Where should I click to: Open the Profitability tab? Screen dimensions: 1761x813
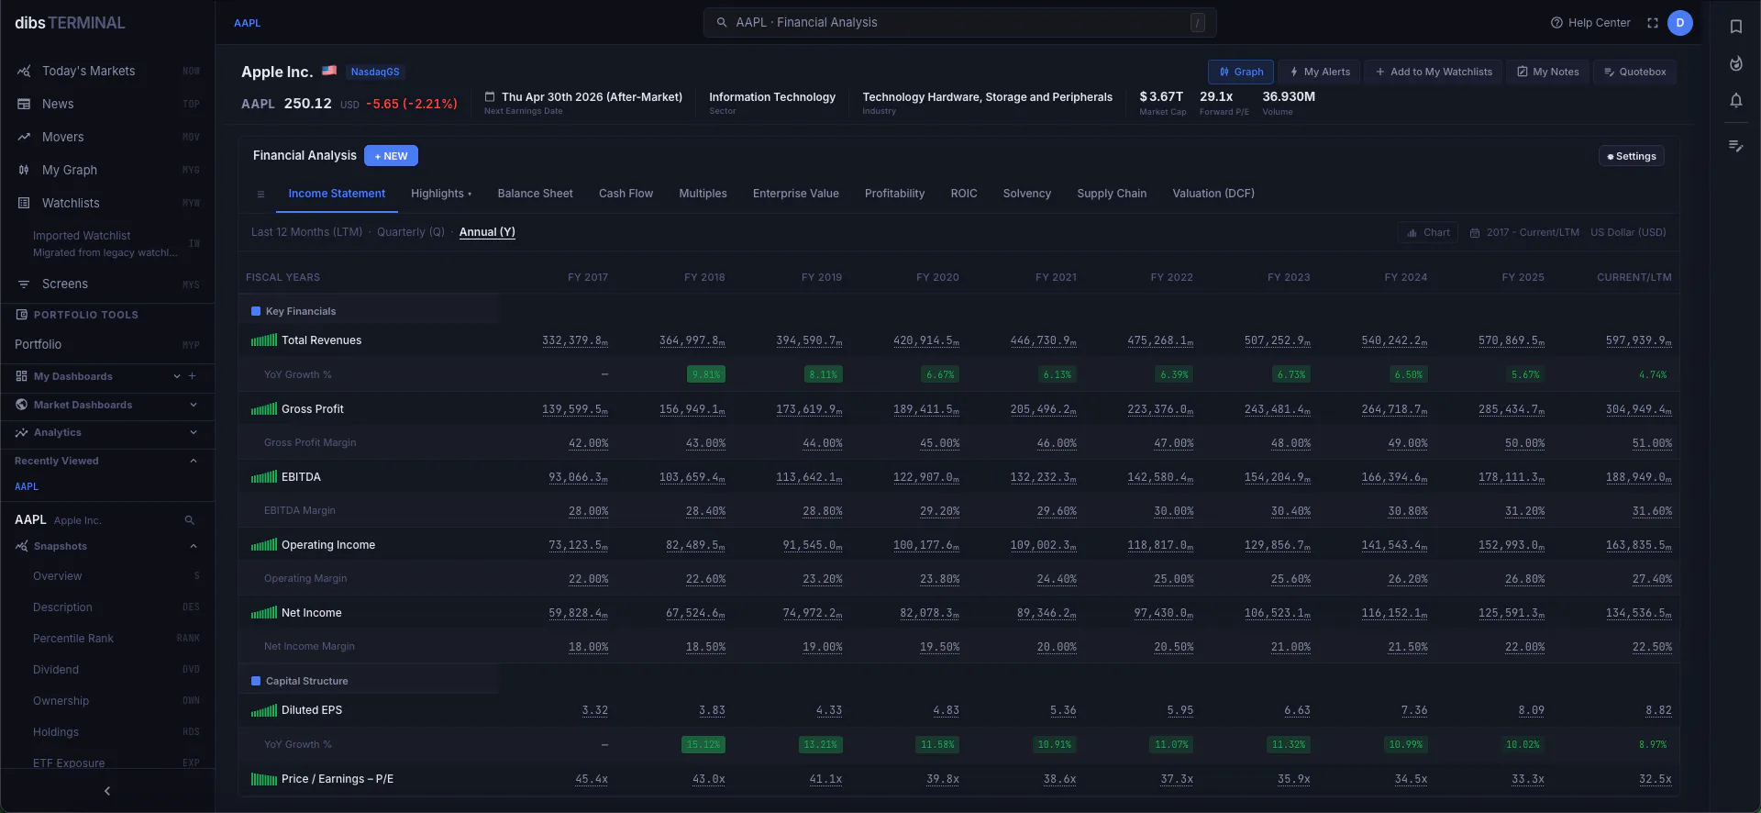click(894, 194)
